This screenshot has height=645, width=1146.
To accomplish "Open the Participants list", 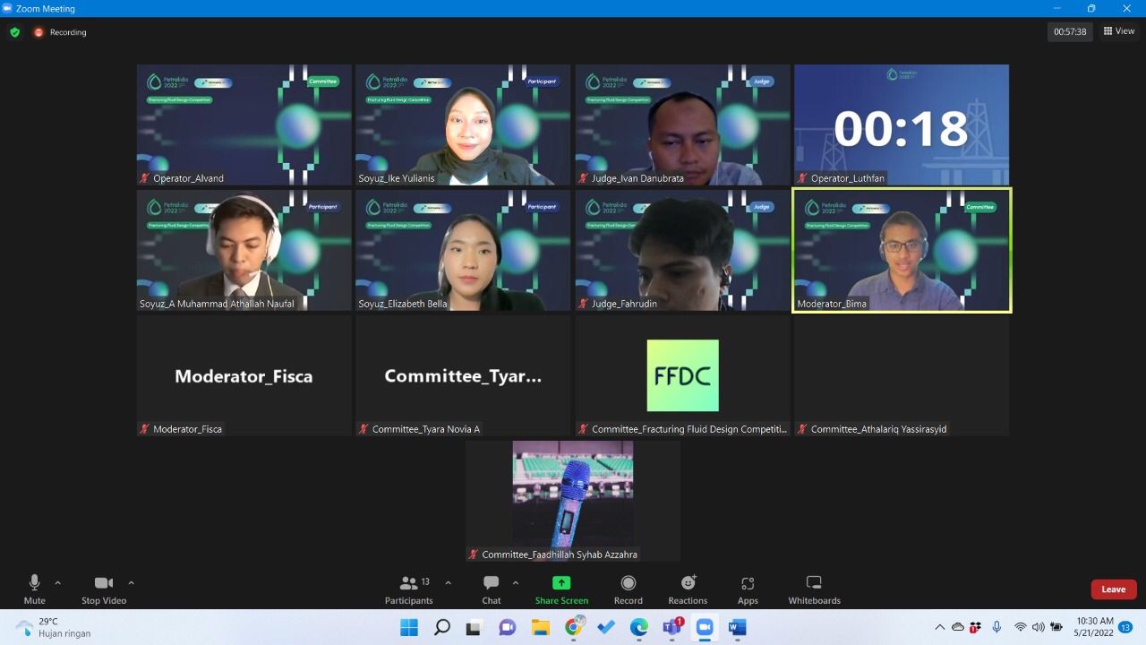I will click(408, 588).
